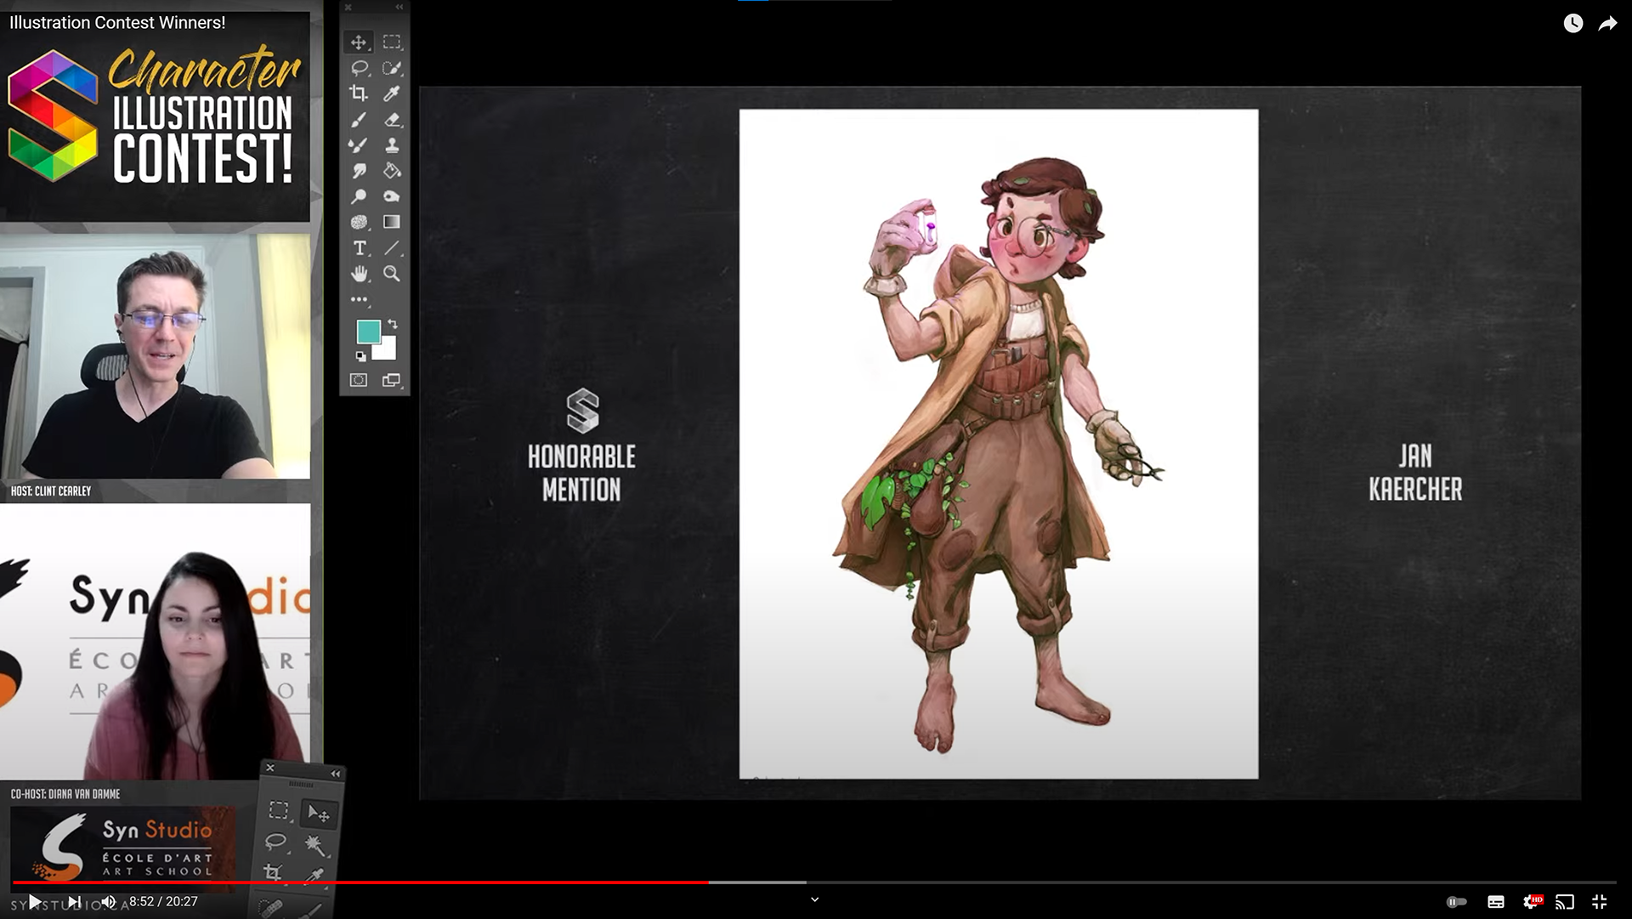Mute the video volume
The image size is (1632, 919).
tap(109, 902)
